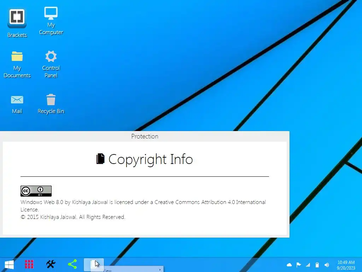The width and height of the screenshot is (362, 272).
Task: Open Control Panel gear icon
Action: 51,64
